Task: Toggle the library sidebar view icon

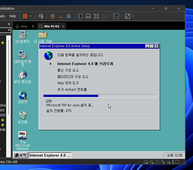Action: (x=80, y=16)
